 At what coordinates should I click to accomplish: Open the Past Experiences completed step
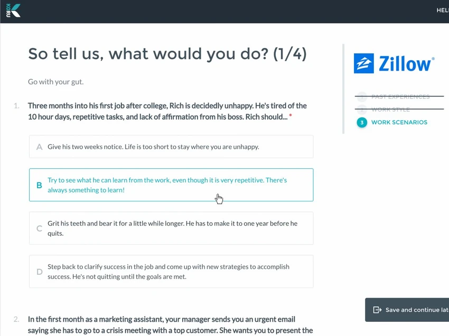pyautogui.click(x=400, y=97)
